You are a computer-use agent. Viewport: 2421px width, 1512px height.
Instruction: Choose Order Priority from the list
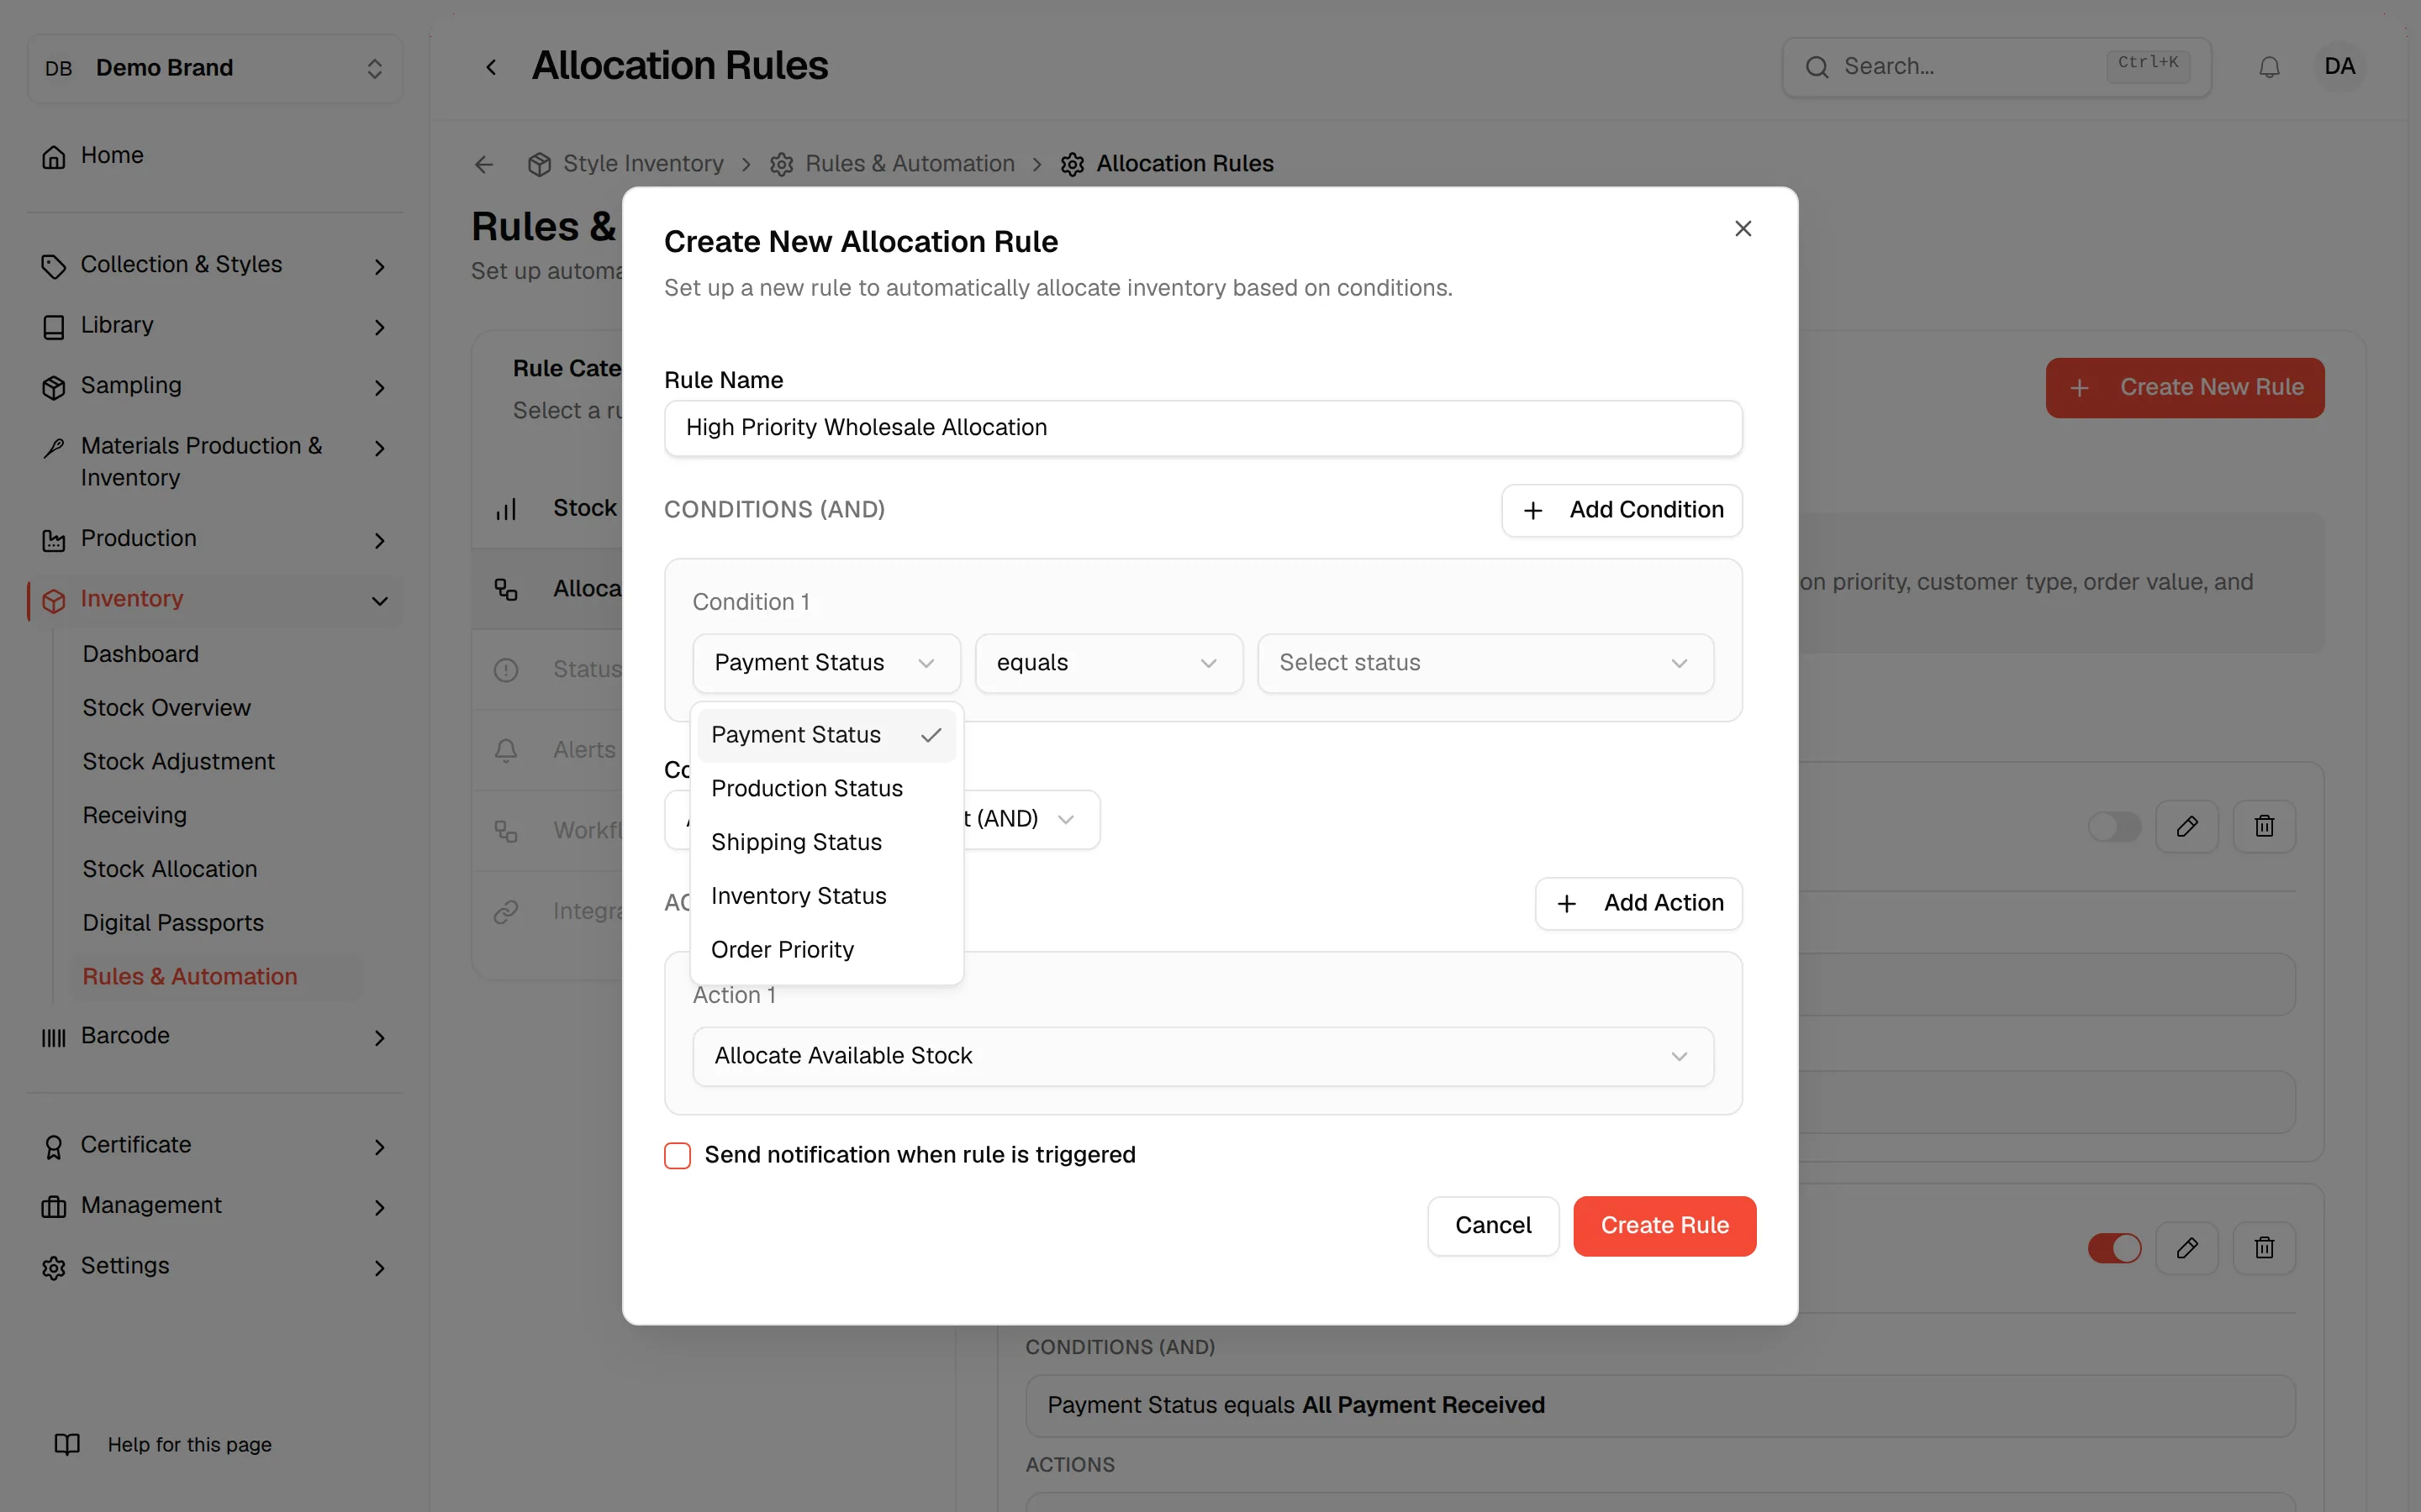pyautogui.click(x=826, y=950)
